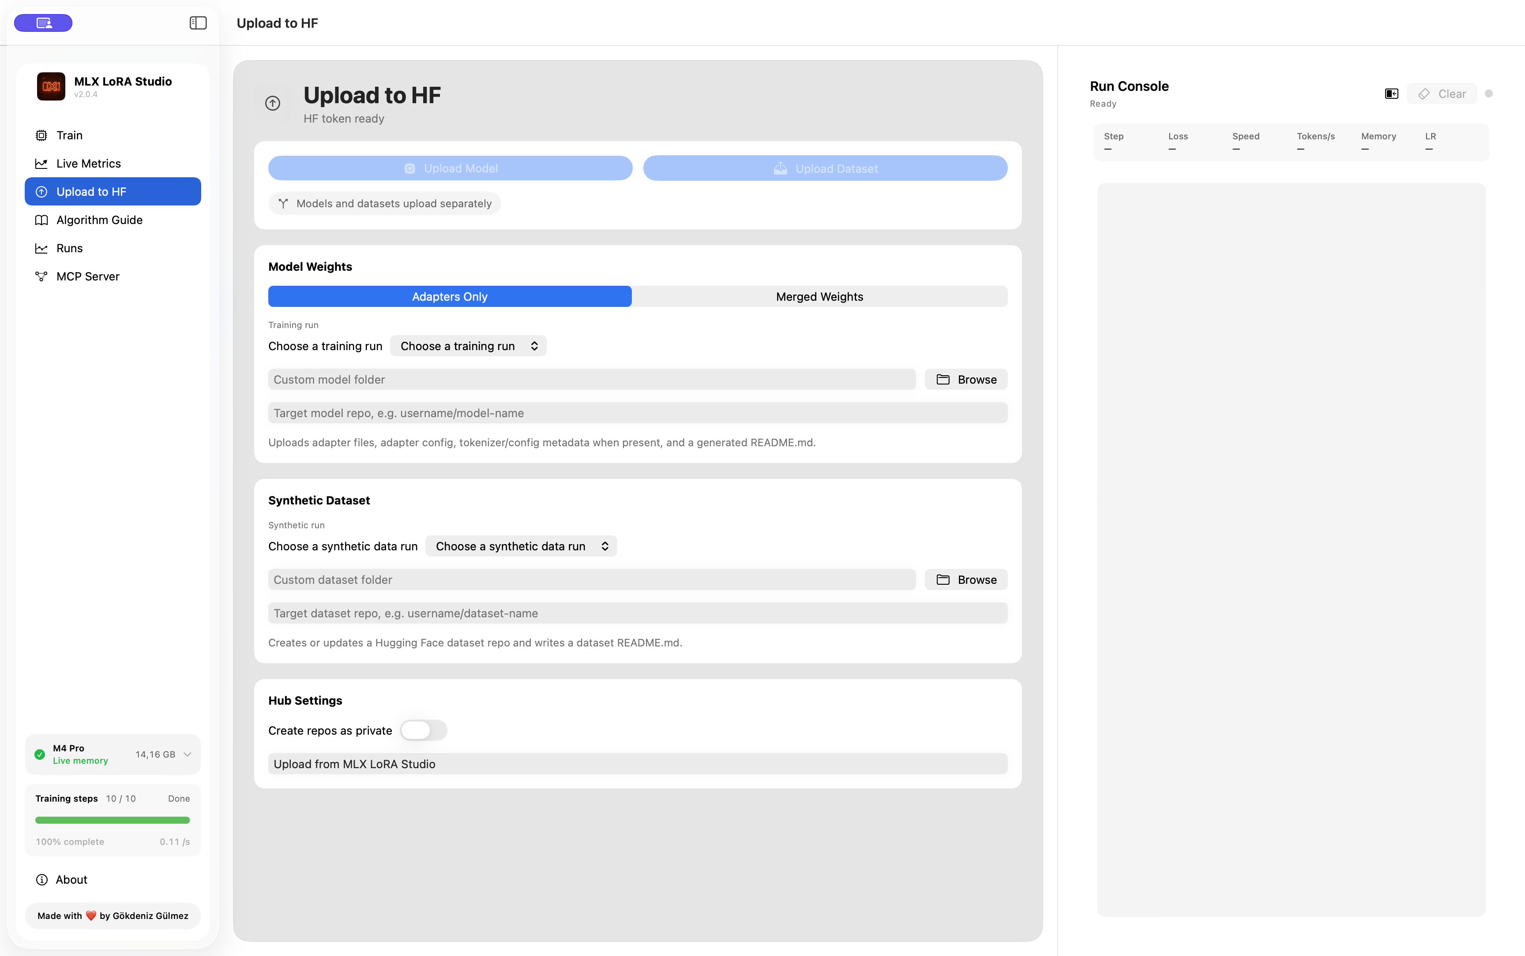
Task: Browse for a custom dataset folder
Action: 966,580
